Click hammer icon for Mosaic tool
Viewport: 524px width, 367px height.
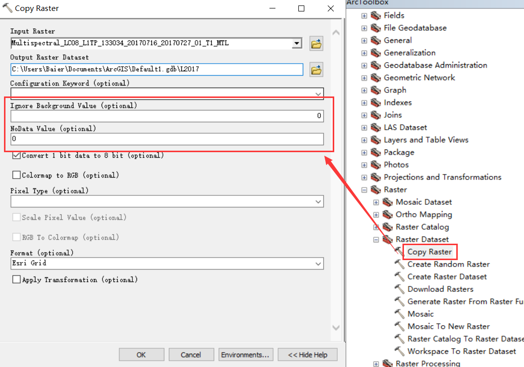(x=399, y=314)
